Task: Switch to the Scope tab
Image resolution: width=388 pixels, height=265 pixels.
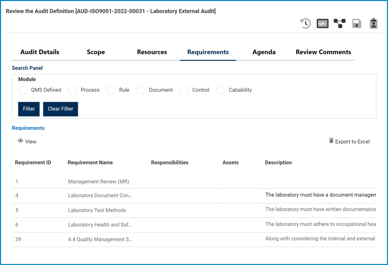Action: [95, 52]
